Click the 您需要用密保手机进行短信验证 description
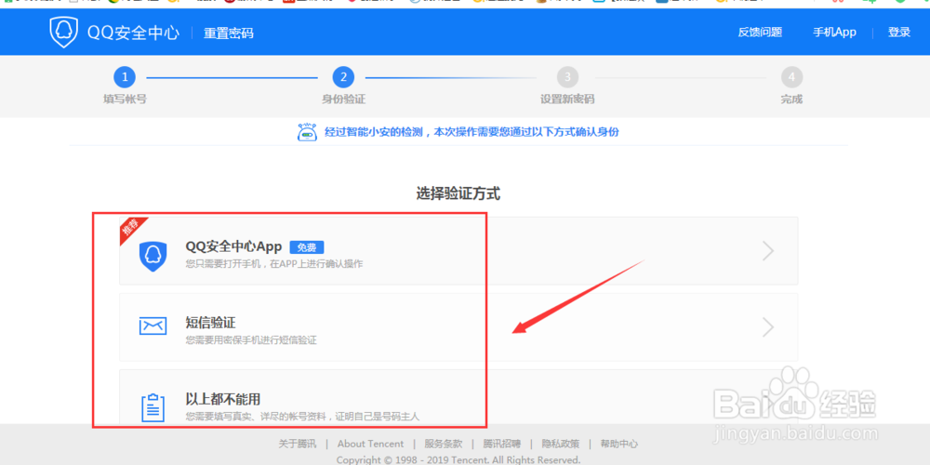The width and height of the screenshot is (930, 465). click(251, 340)
